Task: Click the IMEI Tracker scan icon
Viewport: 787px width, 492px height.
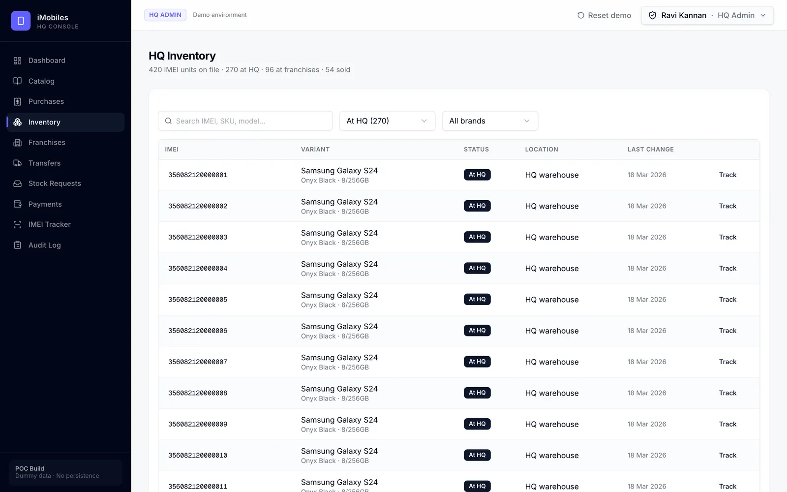Action: pyautogui.click(x=18, y=224)
